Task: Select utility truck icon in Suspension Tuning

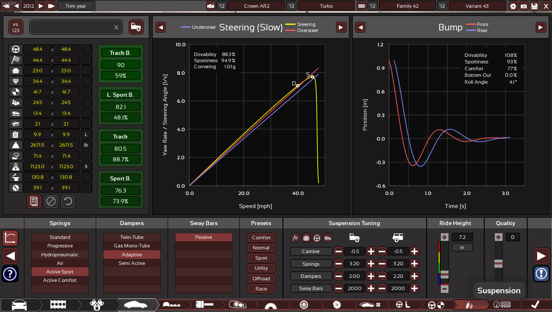Action: [328, 238]
